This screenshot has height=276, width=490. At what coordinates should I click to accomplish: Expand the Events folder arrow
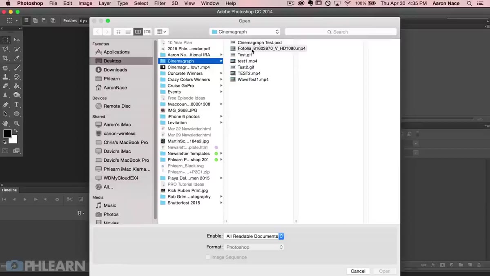pos(221,92)
